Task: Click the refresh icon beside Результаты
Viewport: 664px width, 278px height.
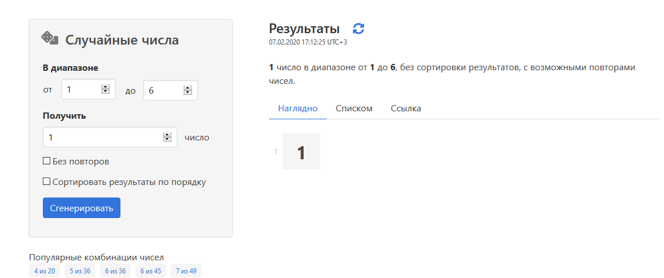Action: (359, 29)
